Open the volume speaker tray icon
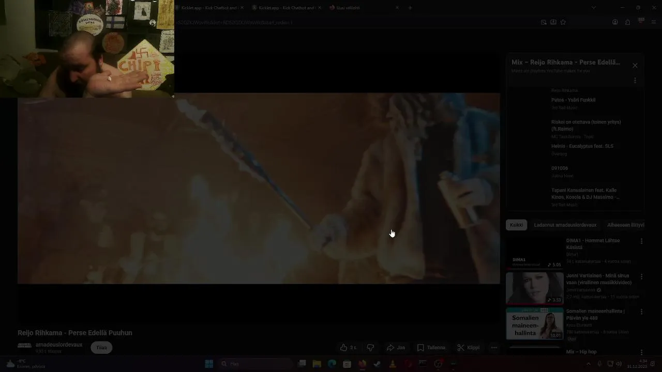The width and height of the screenshot is (662, 372). pyautogui.click(x=619, y=364)
